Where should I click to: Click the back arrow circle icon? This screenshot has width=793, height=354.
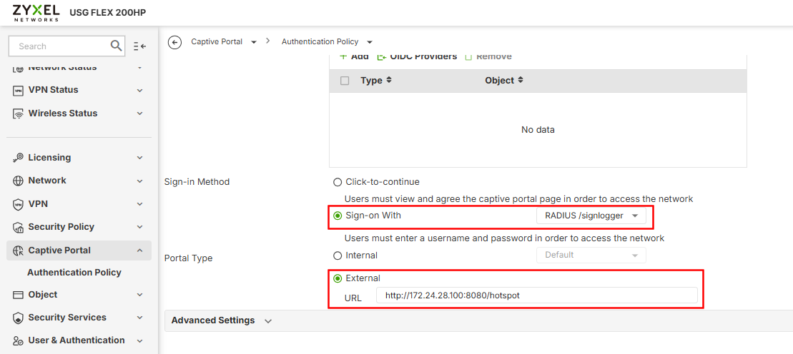[174, 42]
